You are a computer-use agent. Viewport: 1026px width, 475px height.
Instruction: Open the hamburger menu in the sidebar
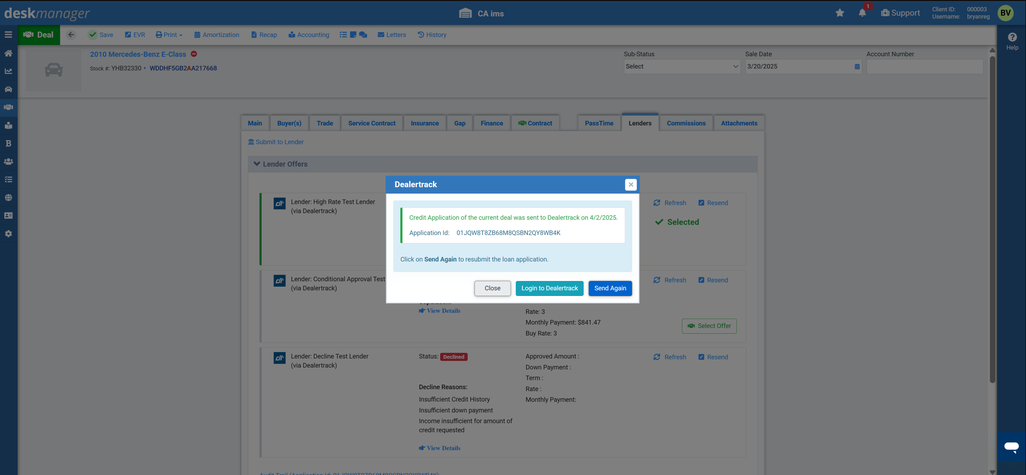pyautogui.click(x=8, y=35)
